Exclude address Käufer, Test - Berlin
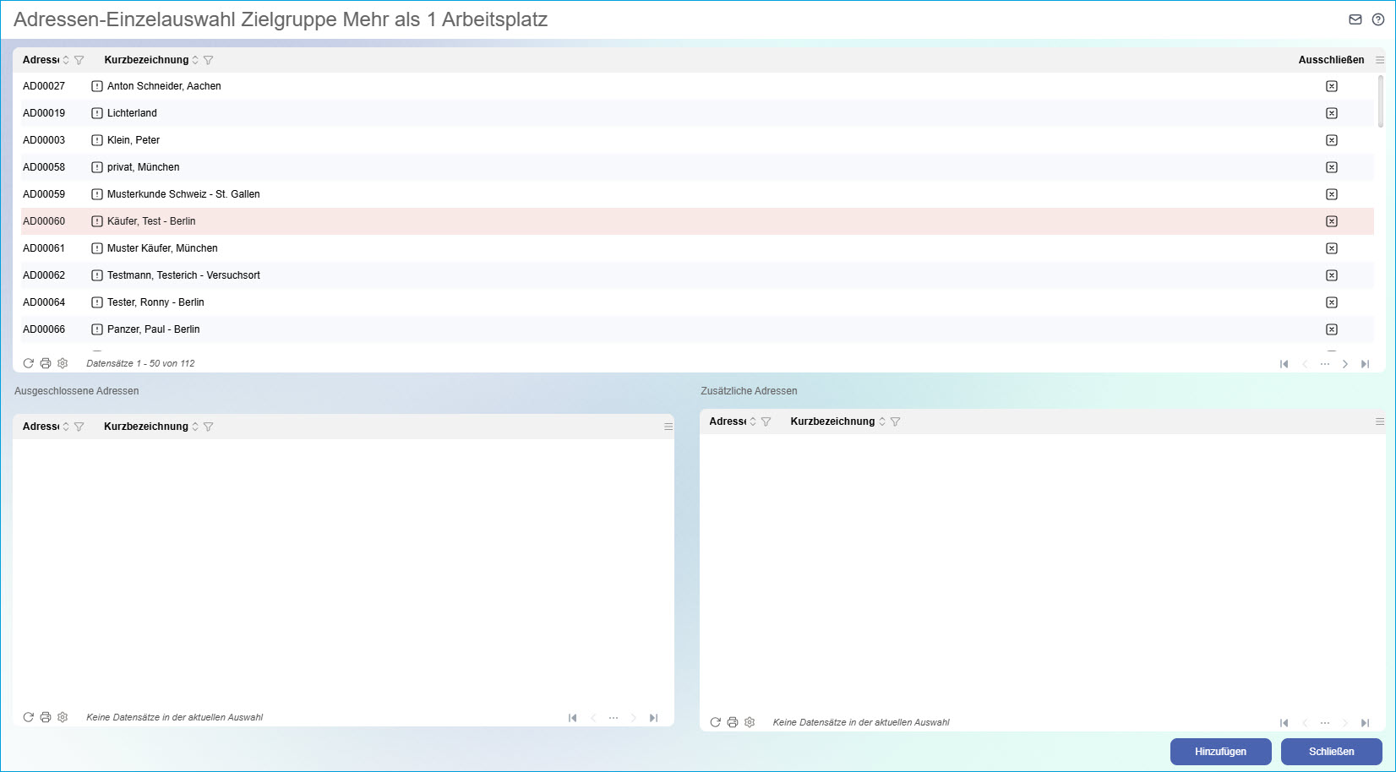 [1332, 221]
